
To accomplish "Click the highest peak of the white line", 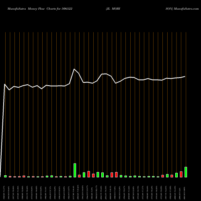I will click(x=74, y=69).
